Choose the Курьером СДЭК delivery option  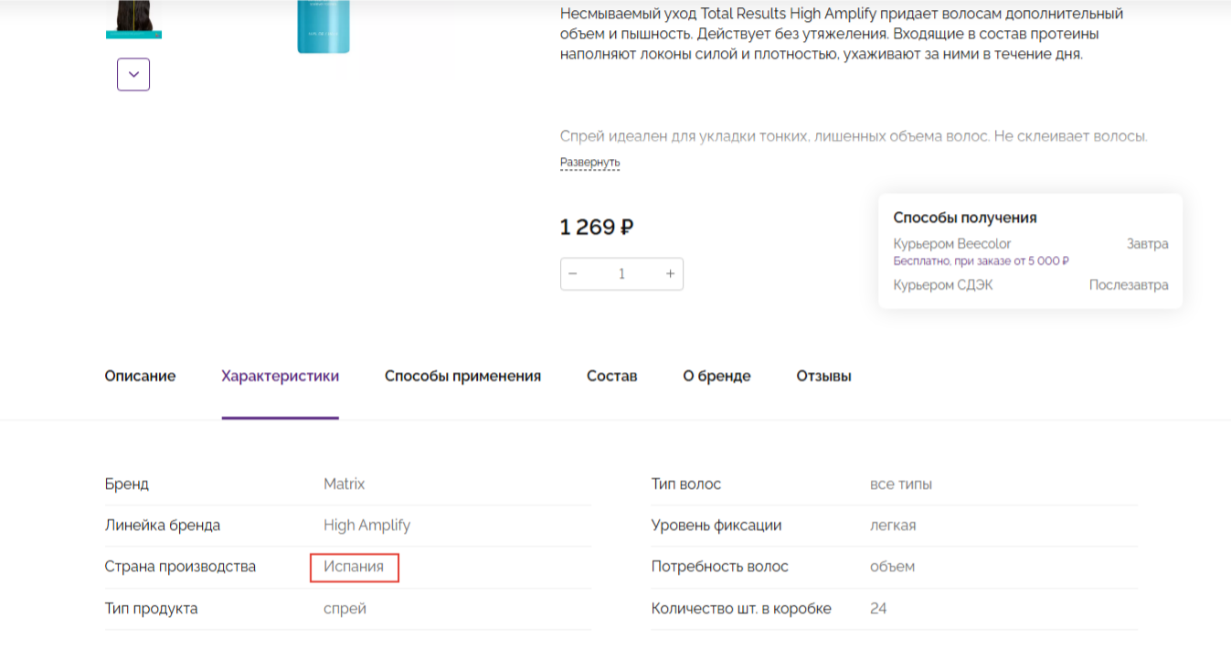click(942, 285)
